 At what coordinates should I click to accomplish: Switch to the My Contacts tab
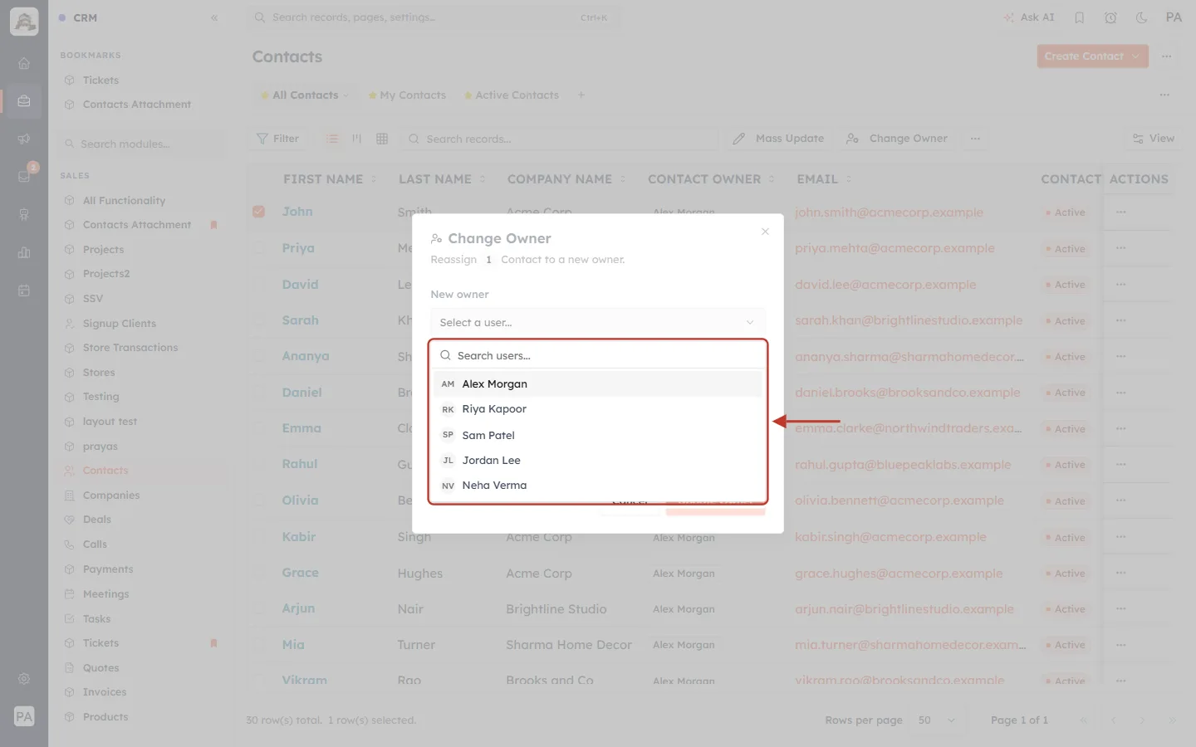tap(408, 95)
